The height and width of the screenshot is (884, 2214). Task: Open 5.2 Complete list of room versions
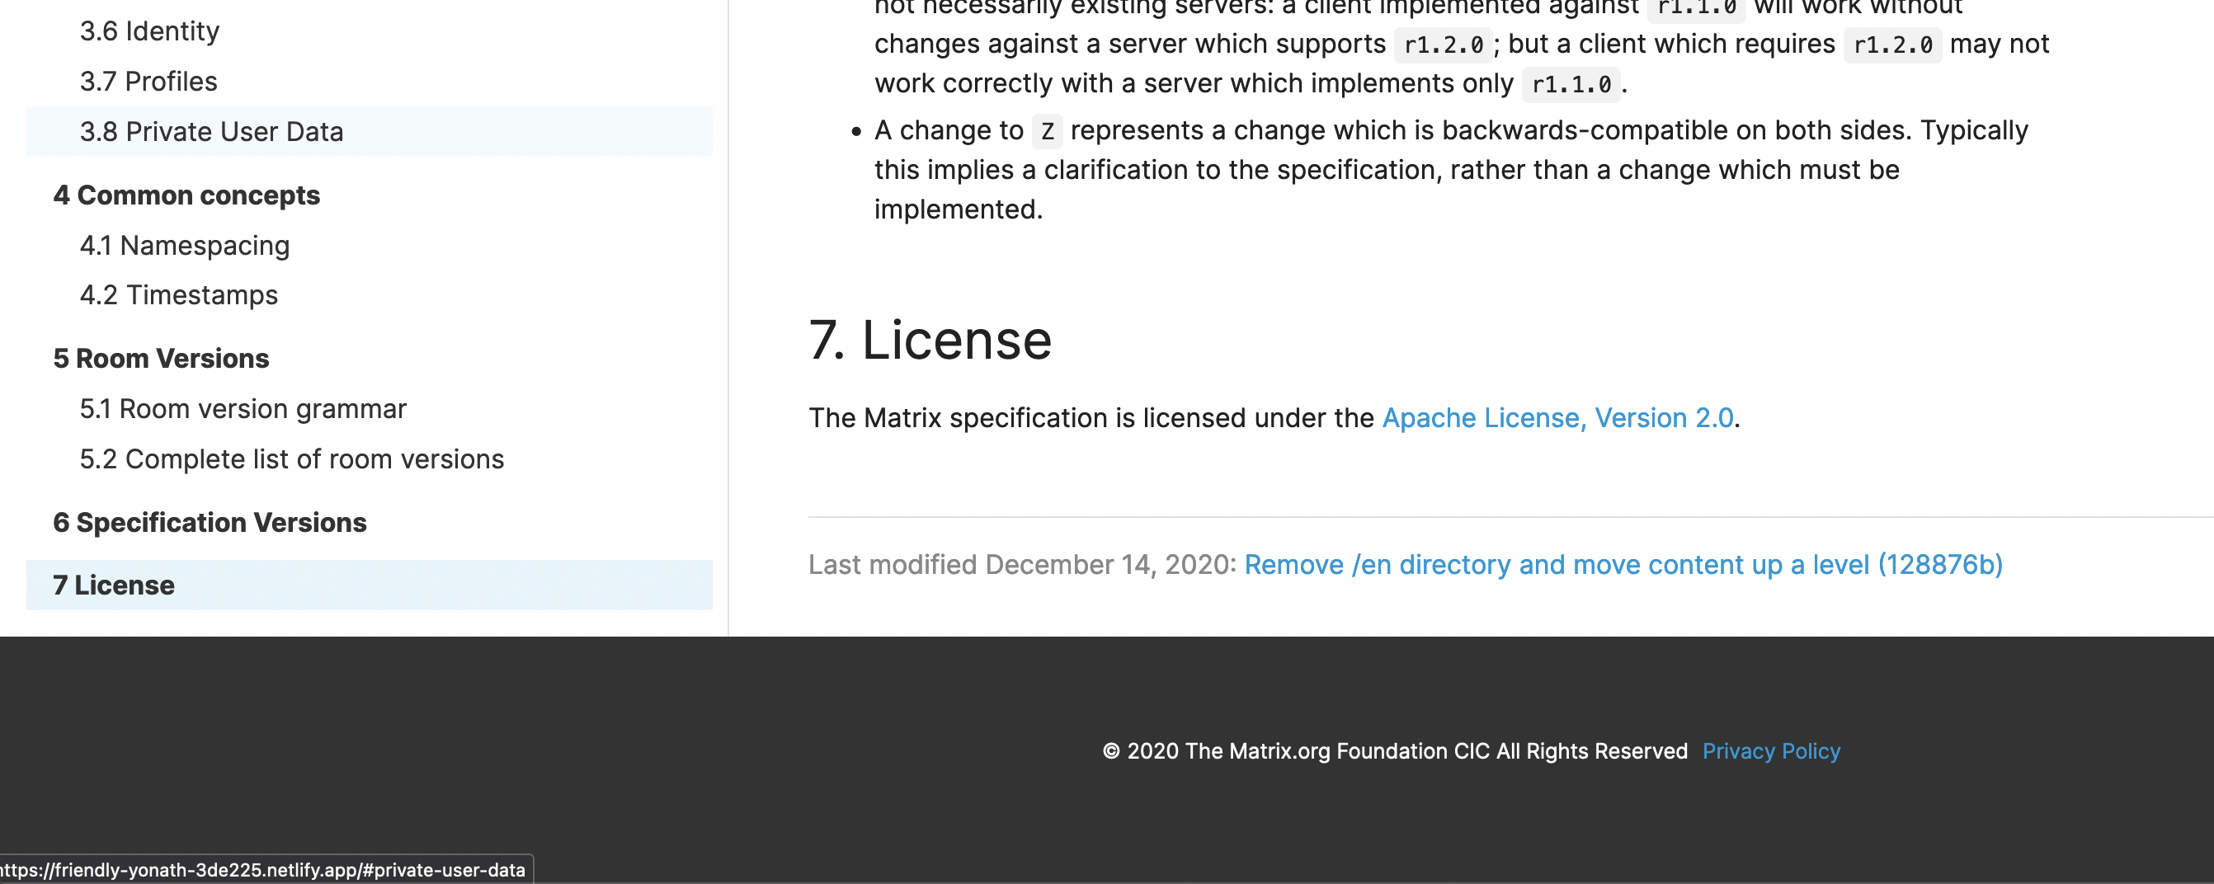[292, 458]
